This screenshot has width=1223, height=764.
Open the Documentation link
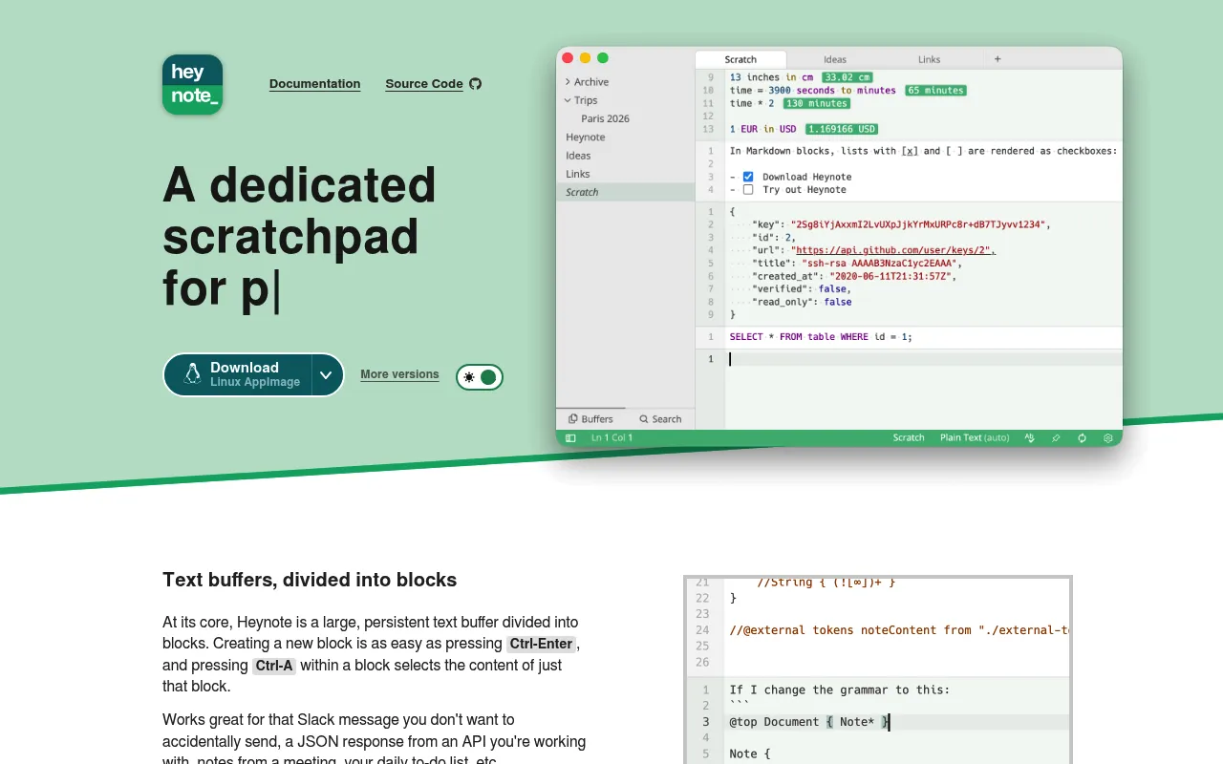pyautogui.click(x=314, y=84)
